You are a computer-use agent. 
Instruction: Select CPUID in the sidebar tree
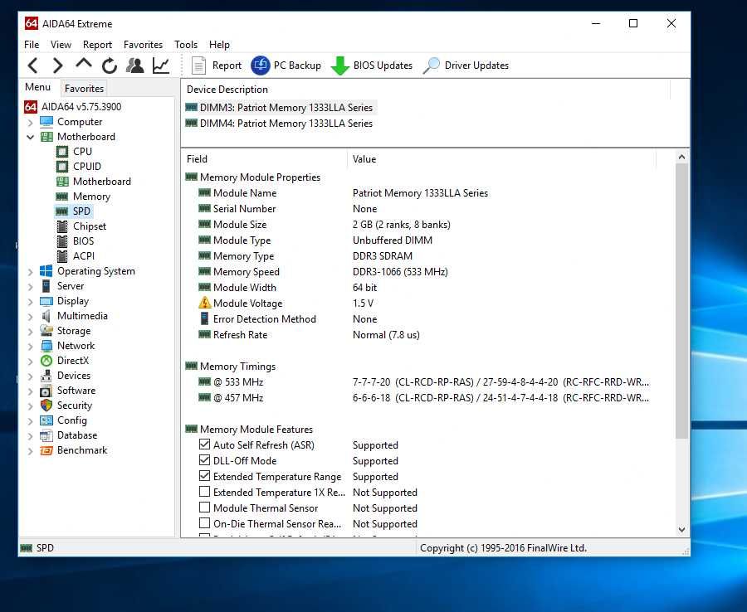point(86,167)
